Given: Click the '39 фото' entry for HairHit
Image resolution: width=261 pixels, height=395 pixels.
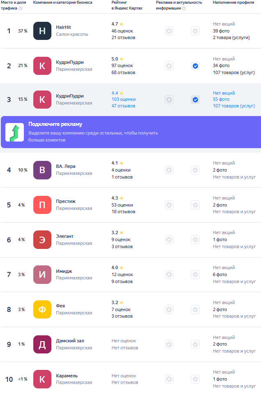Looking at the screenshot, I should point(221,31).
